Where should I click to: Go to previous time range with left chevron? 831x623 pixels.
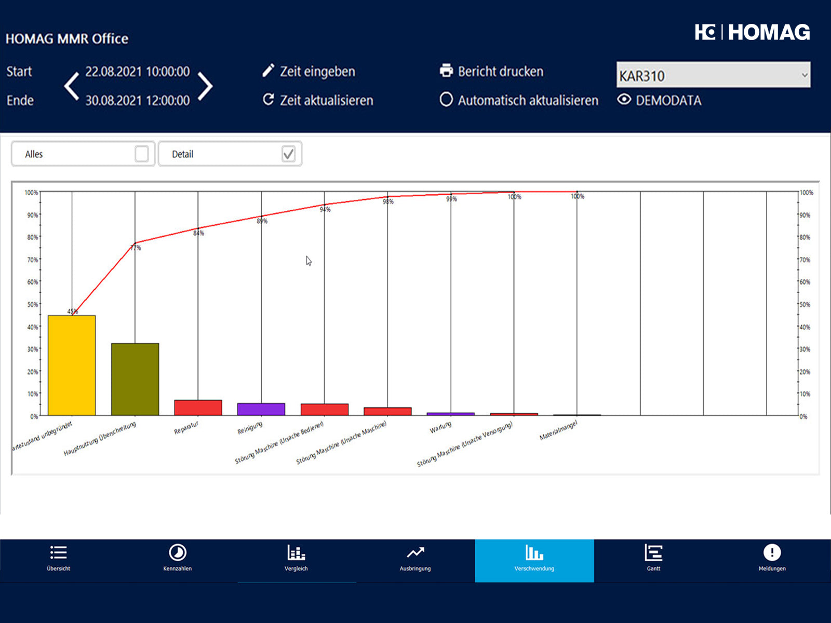[x=72, y=86]
